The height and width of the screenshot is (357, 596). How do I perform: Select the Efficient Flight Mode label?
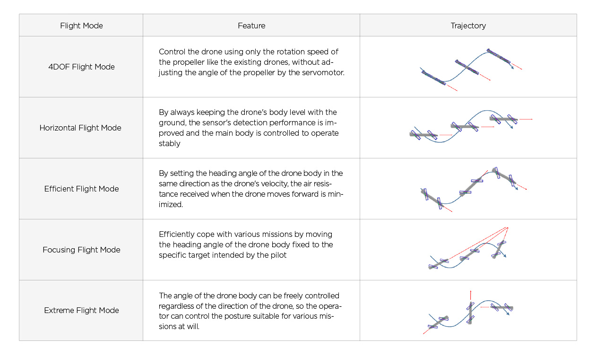[81, 189]
